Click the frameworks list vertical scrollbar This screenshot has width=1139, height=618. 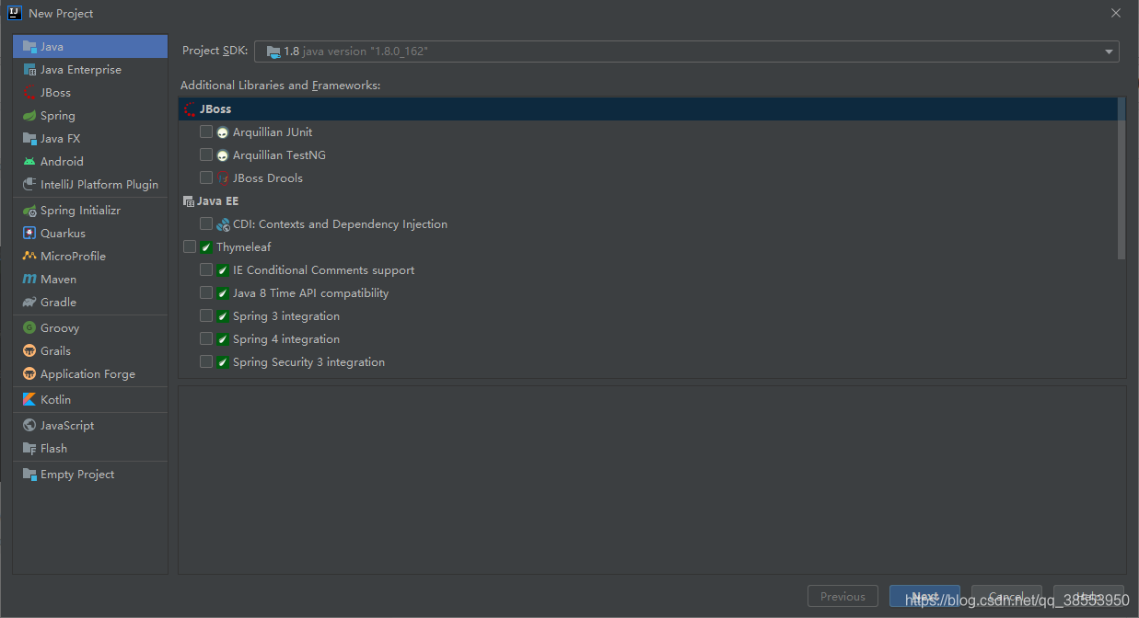pyautogui.click(x=1121, y=178)
